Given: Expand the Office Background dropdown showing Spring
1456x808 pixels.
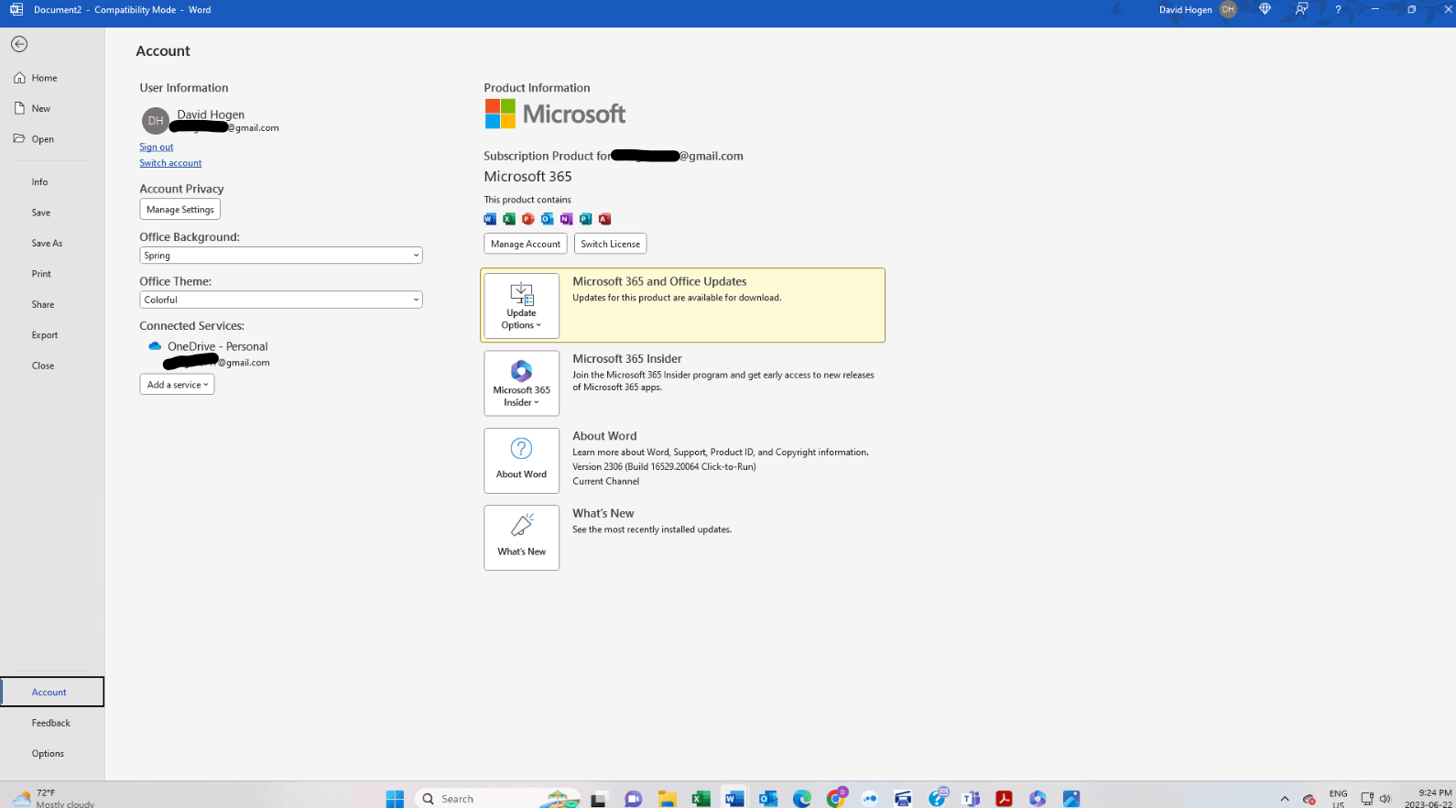Looking at the screenshot, I should click(281, 256).
